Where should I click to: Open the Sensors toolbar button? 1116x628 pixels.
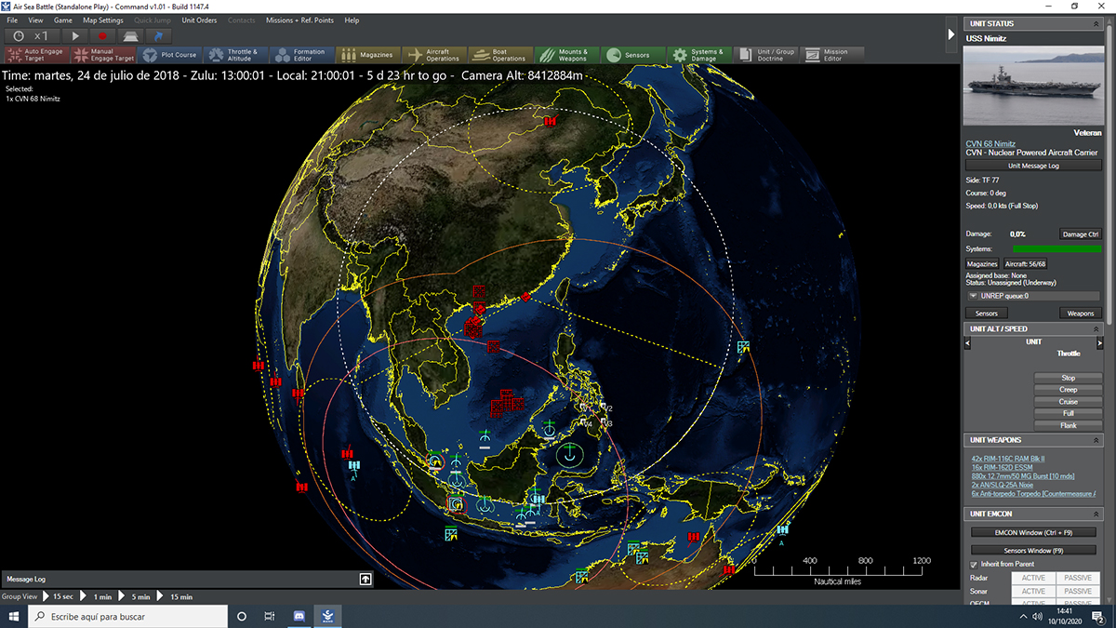[633, 55]
